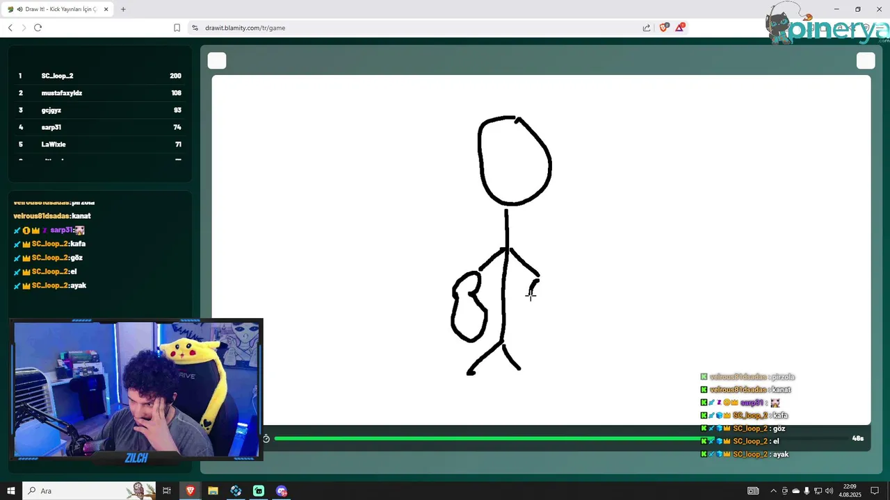Viewport: 890px width, 500px height.
Task: Select SC_loop_2 leaderboard row
Action: [x=100, y=76]
